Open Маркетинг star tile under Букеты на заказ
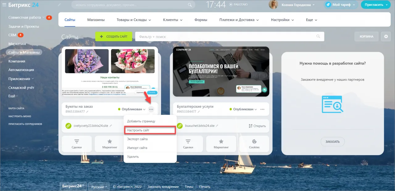Viewport: 395px width, 191px height. click(110, 144)
